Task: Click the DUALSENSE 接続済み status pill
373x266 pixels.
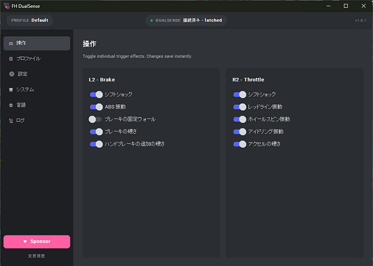Action: click(186, 20)
